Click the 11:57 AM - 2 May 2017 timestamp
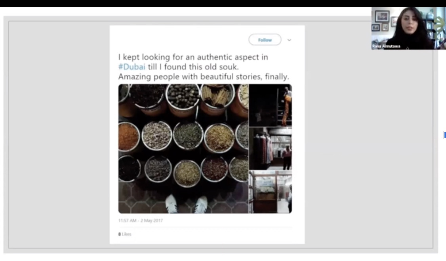 [x=140, y=221]
